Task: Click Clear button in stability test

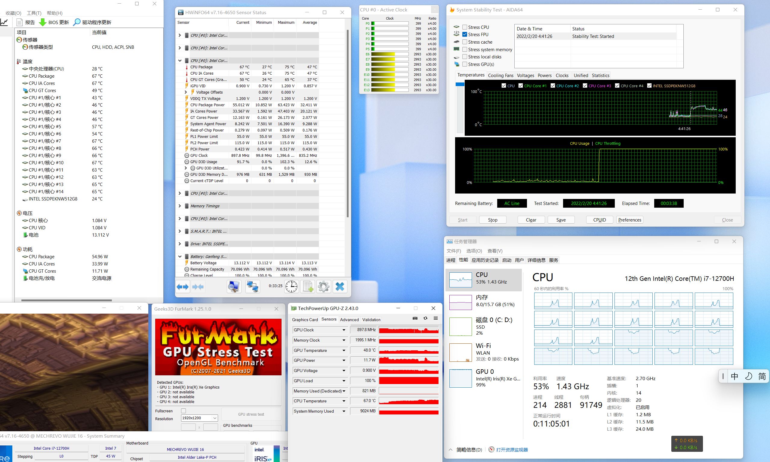Action: point(531,220)
